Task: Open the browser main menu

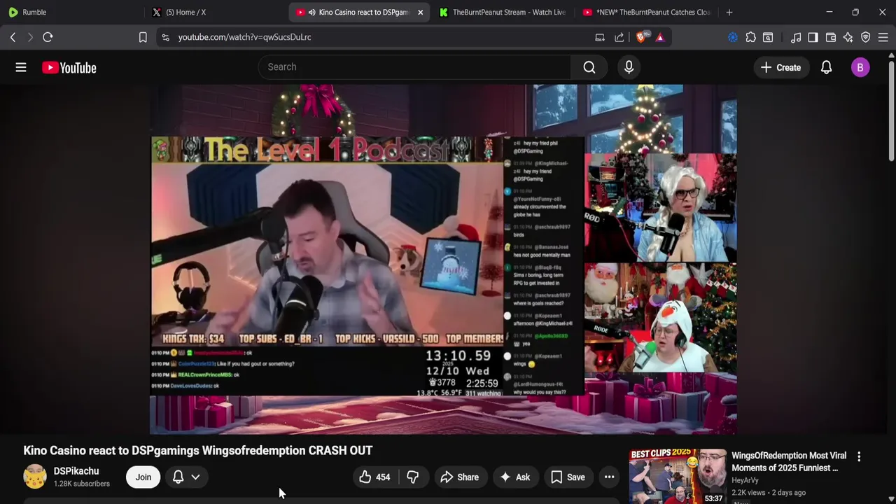Action: 883,37
